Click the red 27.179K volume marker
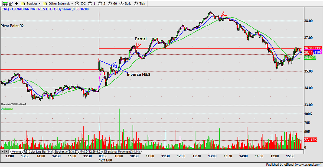Screen dimensions: 323x167 (x=310, y=140)
